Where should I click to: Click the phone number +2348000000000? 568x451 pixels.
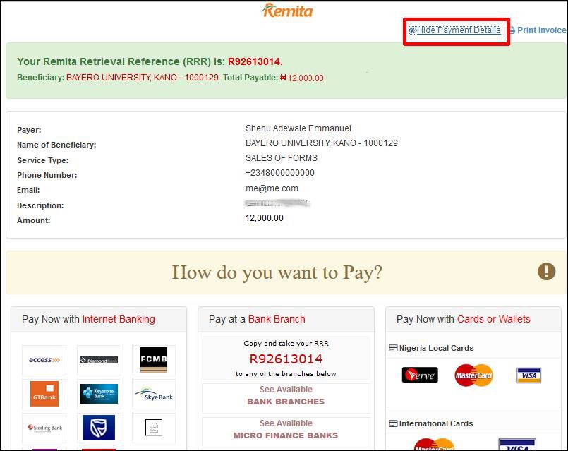click(x=280, y=173)
